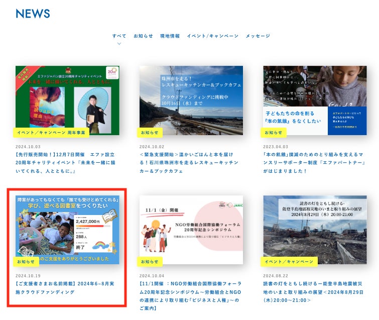
Task: Open the ＜緊急支援開始＞ 石川県珠洲市 article link
Action: pyautogui.click(x=190, y=163)
